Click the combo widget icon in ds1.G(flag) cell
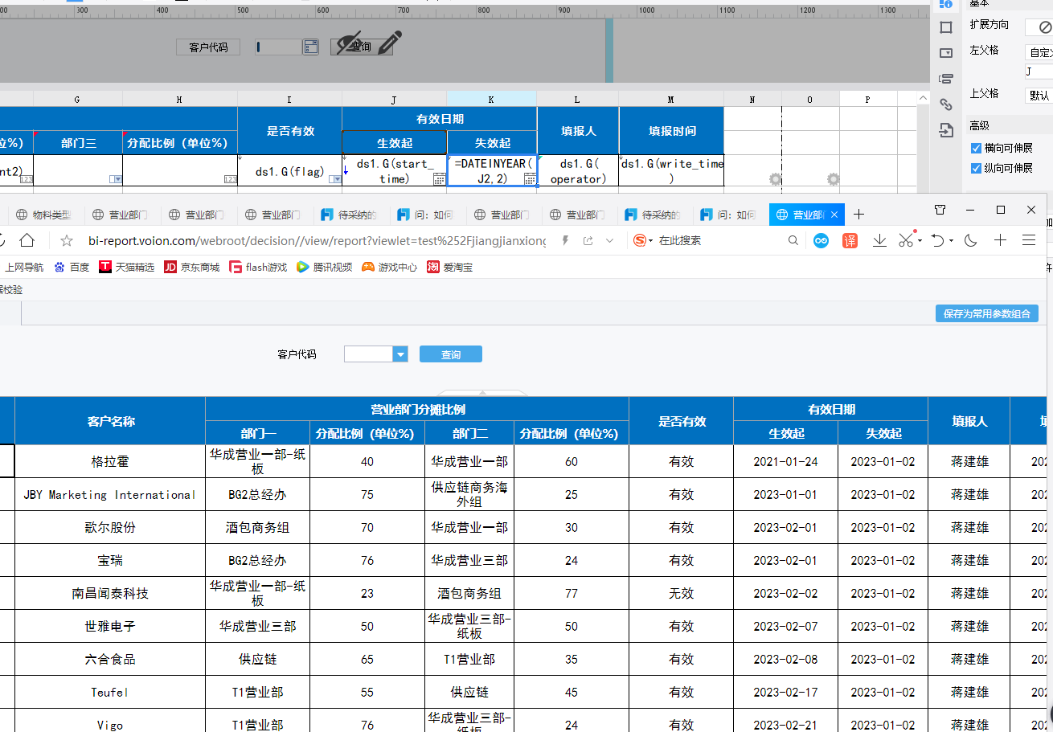1053x732 pixels. tap(334, 179)
